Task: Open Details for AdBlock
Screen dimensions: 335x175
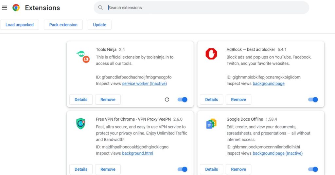Action: click(211, 99)
